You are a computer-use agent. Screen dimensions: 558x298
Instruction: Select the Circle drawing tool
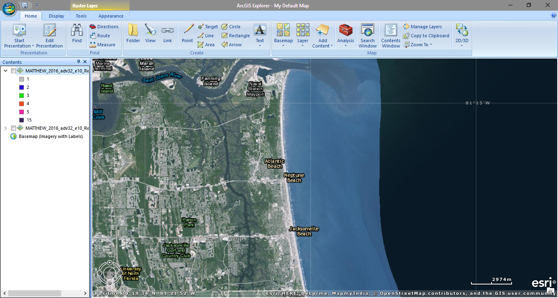pyautogui.click(x=231, y=27)
